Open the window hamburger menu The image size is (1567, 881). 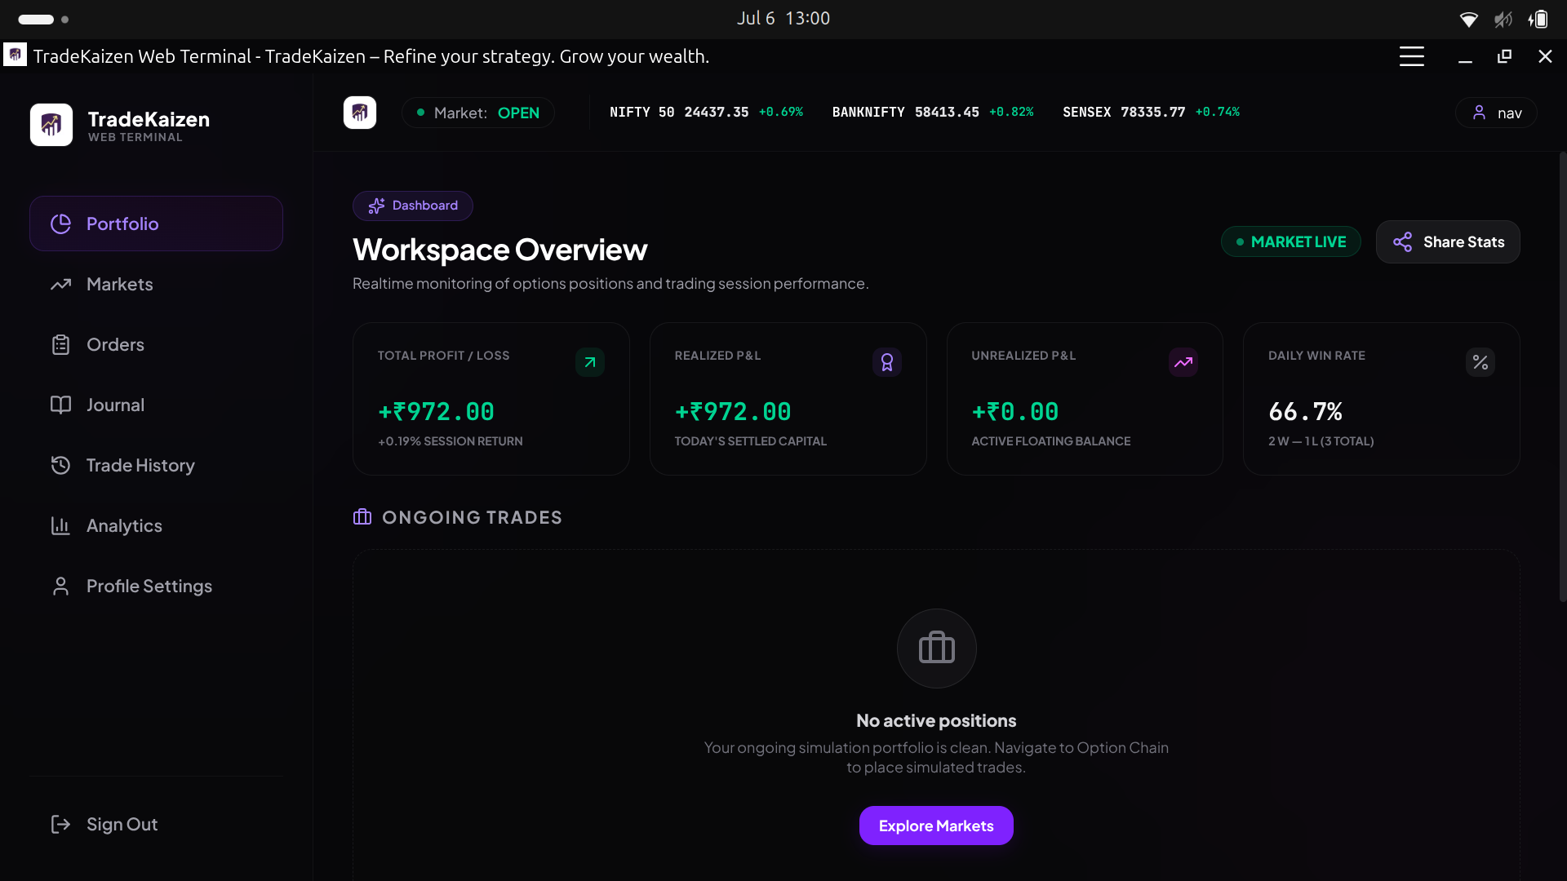(x=1412, y=56)
